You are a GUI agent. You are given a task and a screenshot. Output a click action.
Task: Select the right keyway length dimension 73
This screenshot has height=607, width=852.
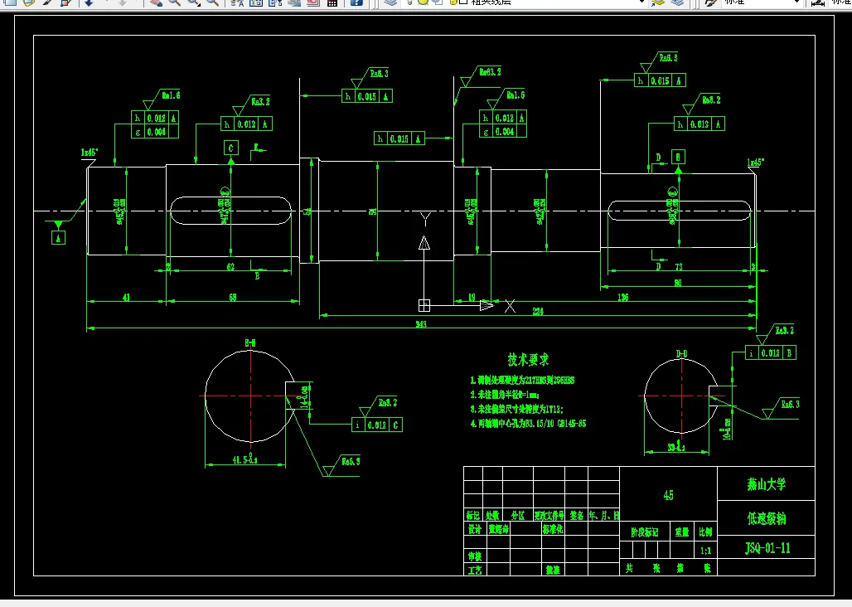[678, 267]
